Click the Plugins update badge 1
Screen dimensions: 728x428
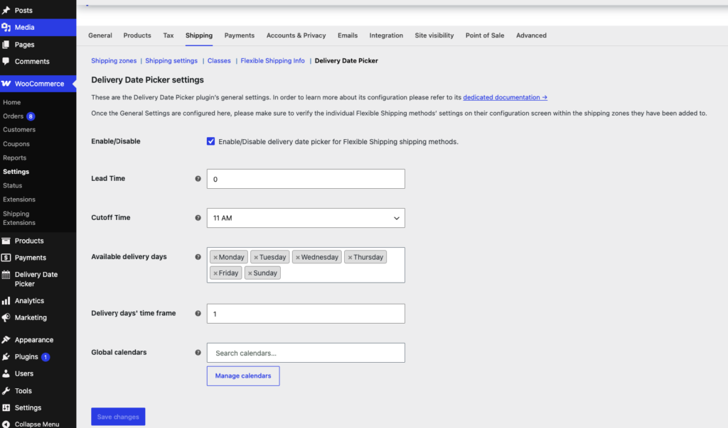pyautogui.click(x=45, y=357)
